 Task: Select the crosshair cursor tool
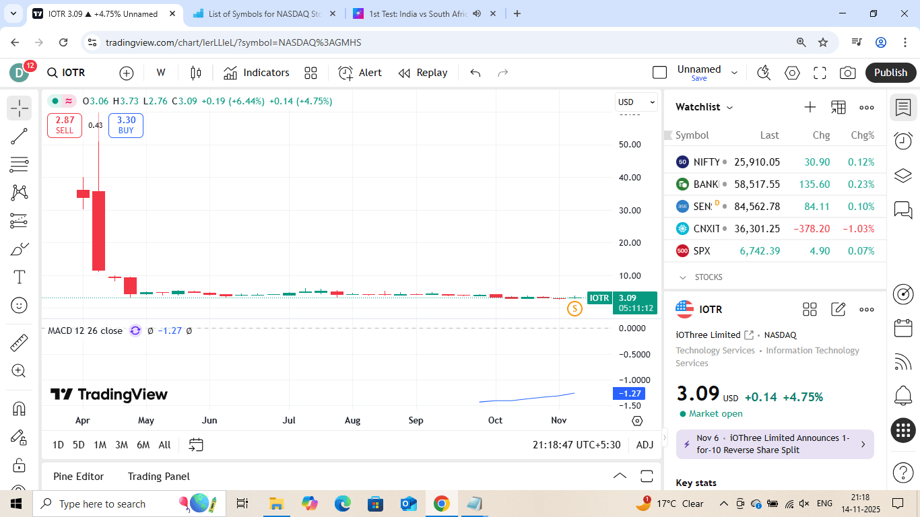[x=20, y=108]
